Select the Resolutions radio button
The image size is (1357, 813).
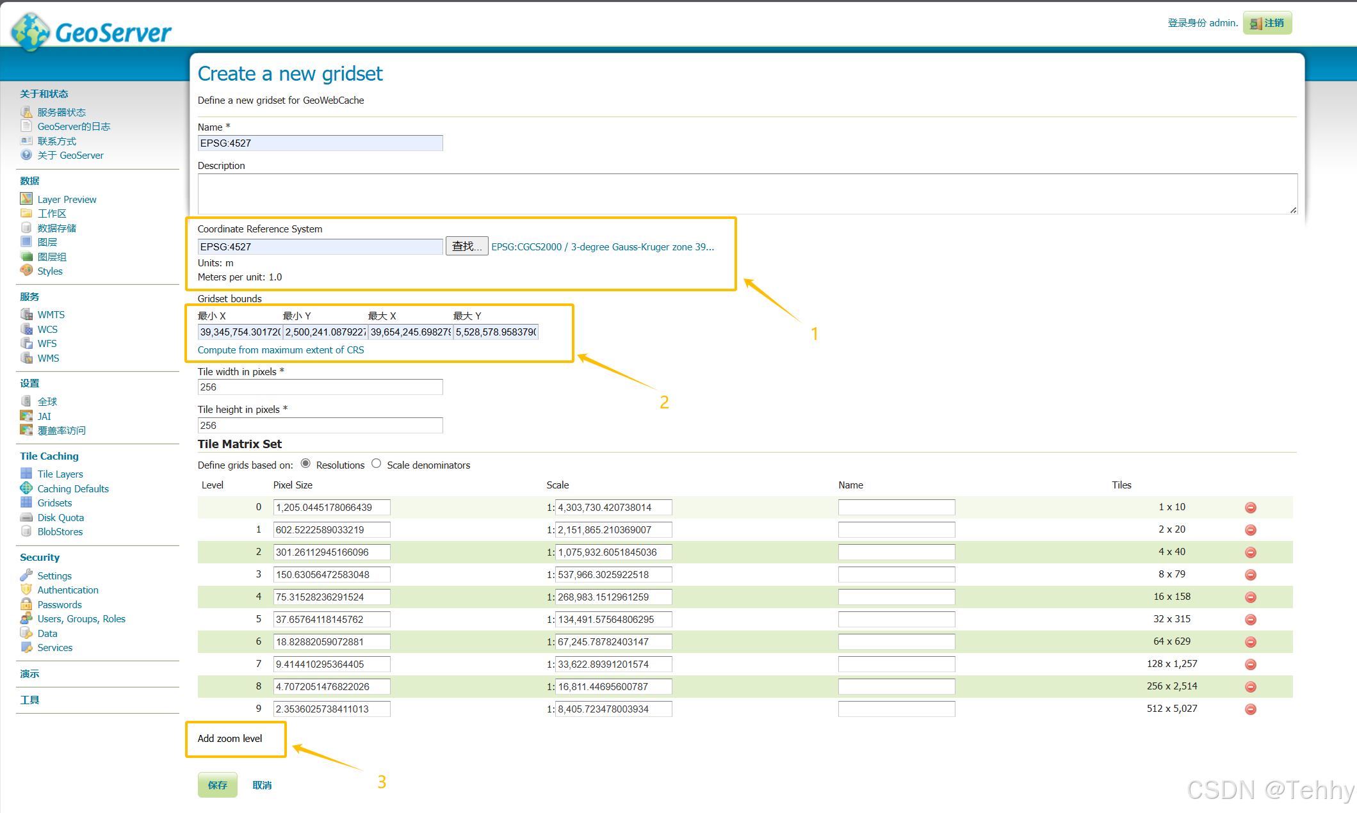point(305,464)
